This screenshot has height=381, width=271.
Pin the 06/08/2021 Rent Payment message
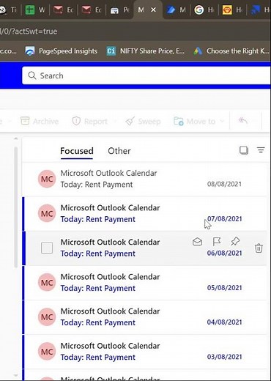[235, 242]
